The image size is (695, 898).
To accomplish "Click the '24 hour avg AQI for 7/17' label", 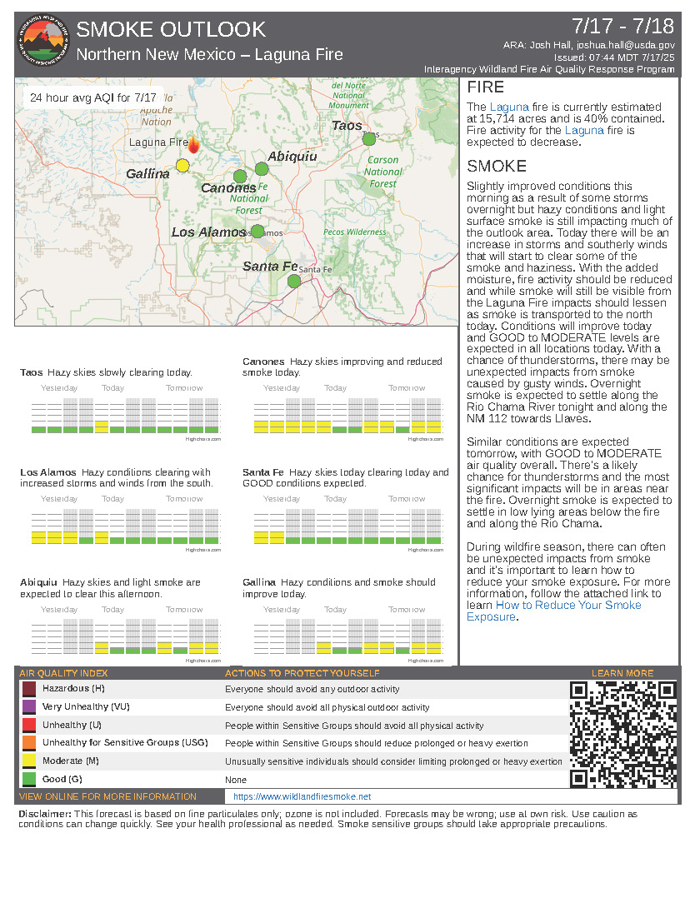I will [92, 97].
